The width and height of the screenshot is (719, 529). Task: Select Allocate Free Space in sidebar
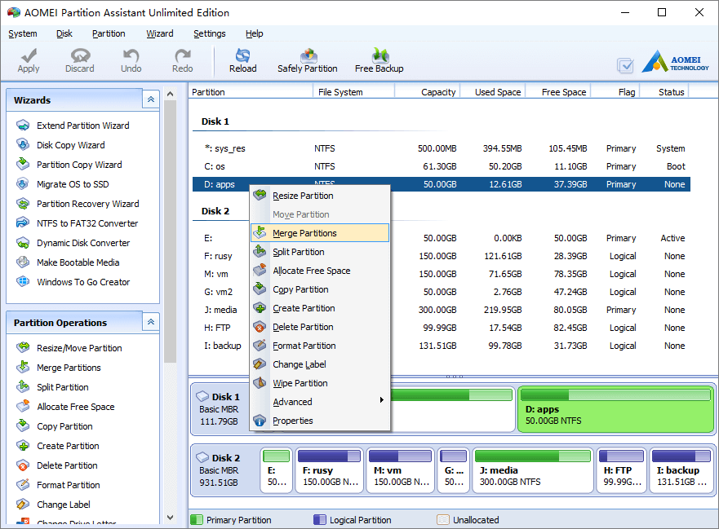[76, 407]
